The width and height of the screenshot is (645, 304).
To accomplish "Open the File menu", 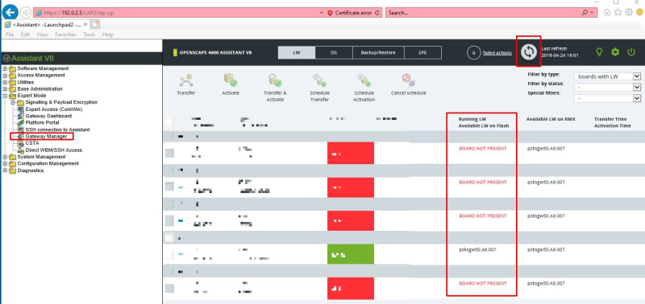I will coord(10,35).
